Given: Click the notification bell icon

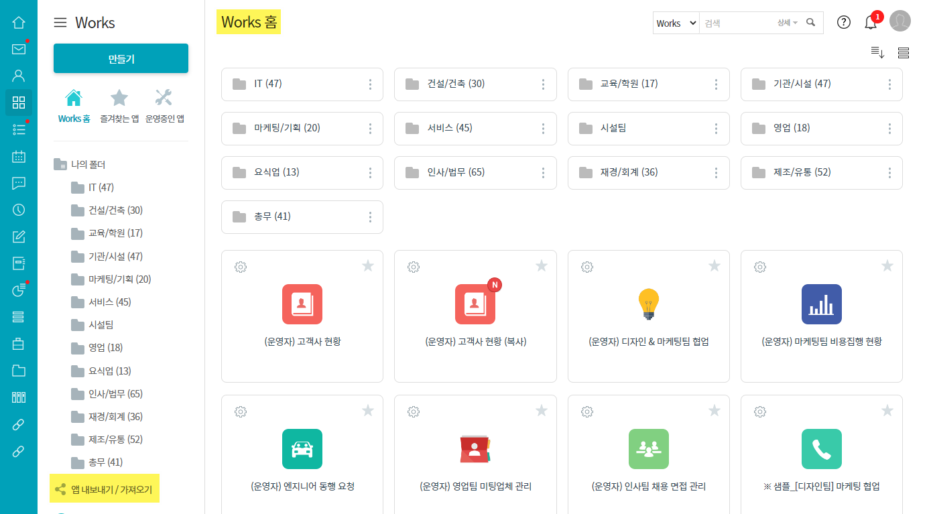Looking at the screenshot, I should 871,22.
